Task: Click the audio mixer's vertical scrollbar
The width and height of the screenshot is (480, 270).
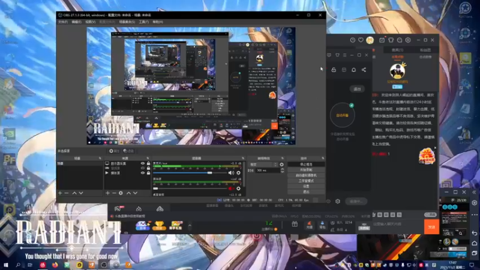Action: coord(244,175)
